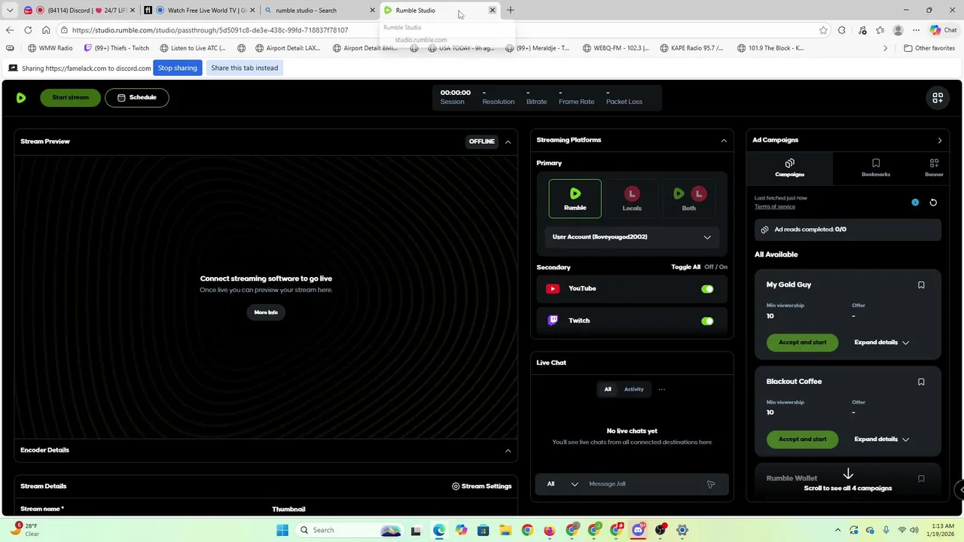Select the All tab in Live Chat

point(608,389)
